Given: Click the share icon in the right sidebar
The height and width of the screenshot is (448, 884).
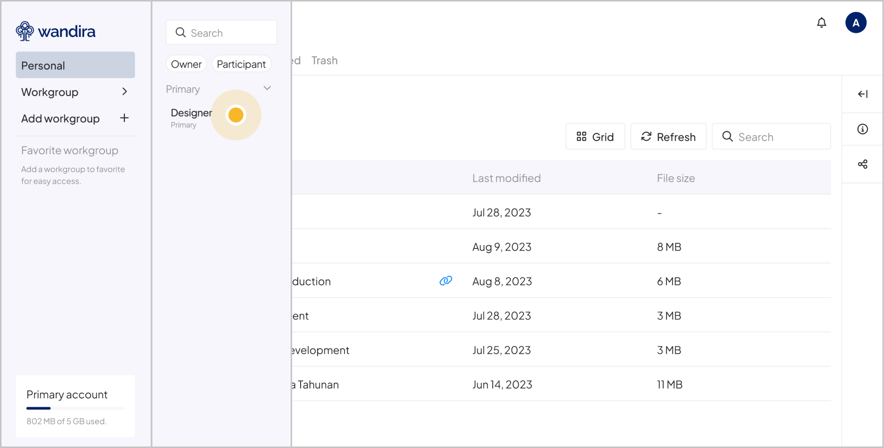Looking at the screenshot, I should [x=863, y=164].
